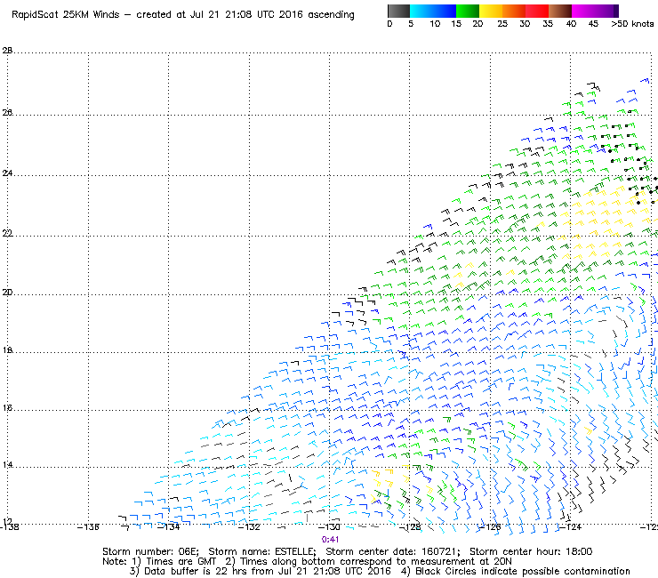Click latitude axis label 16

click(7, 407)
